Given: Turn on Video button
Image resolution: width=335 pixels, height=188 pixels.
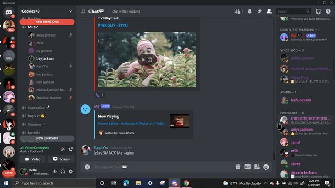Looking at the screenshot, I should tap(32, 159).
